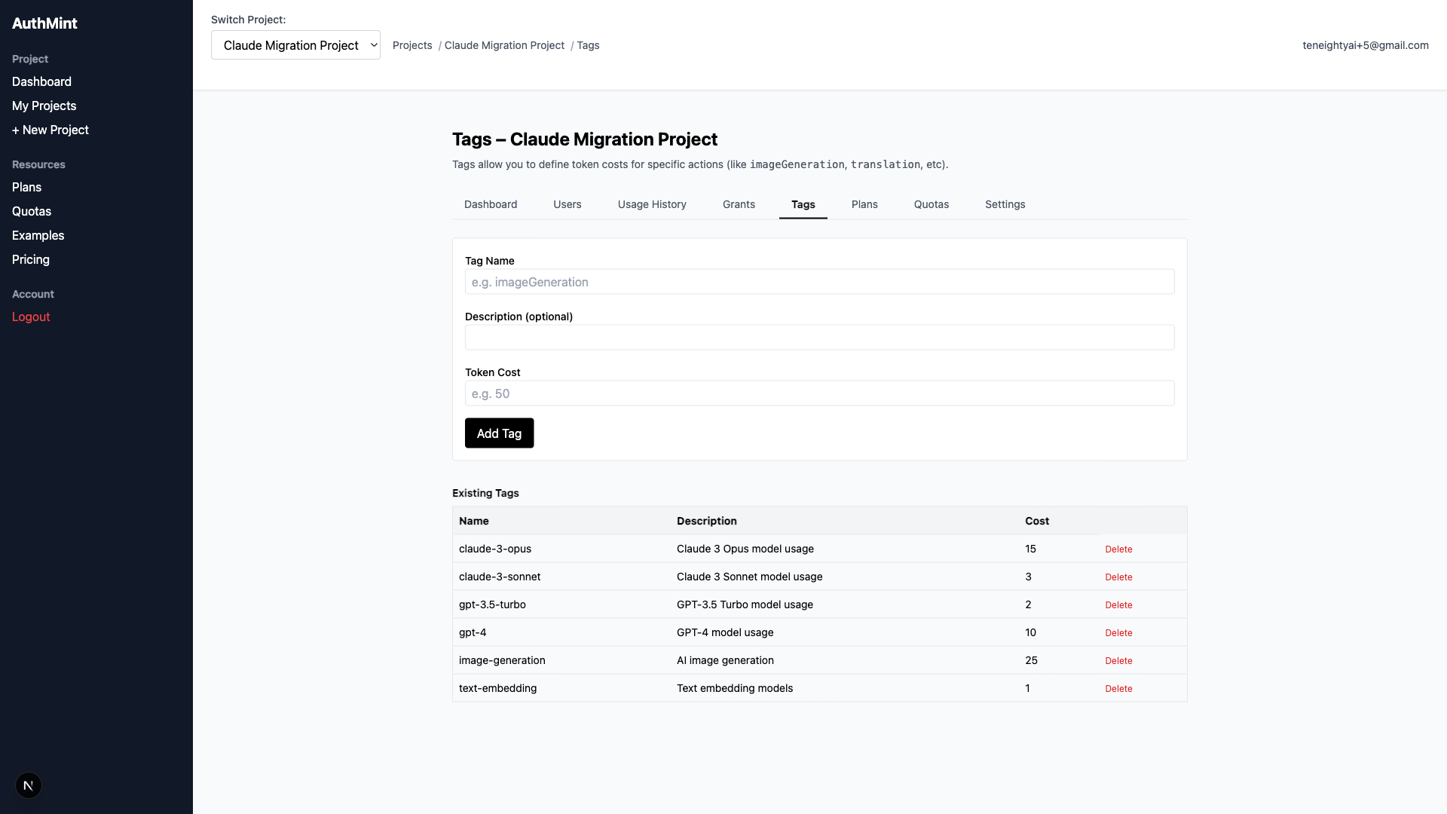
Task: Click the cost value 10
Action: (1030, 632)
